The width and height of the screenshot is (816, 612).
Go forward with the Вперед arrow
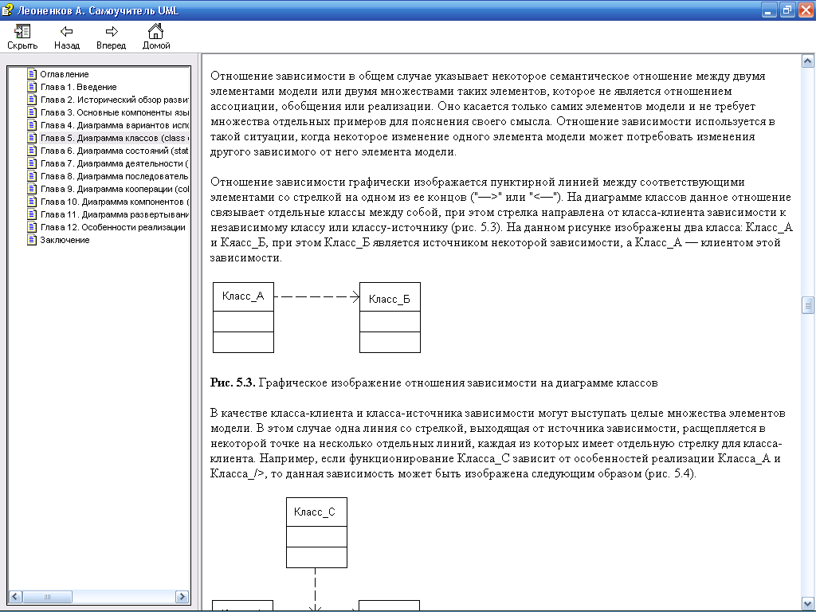point(112,32)
